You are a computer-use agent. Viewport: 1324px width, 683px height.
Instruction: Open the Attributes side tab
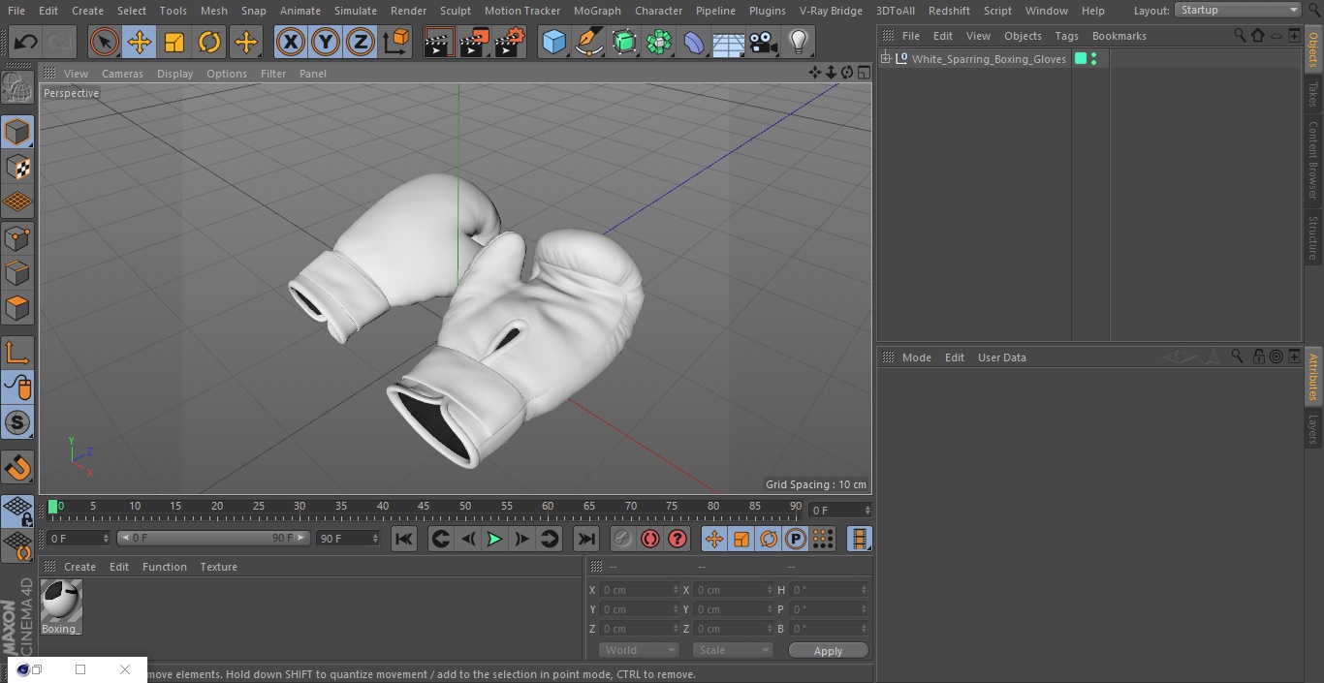click(1313, 377)
